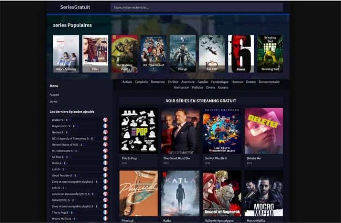The image size is (341, 223).
Task: Open the Delete Me series card
Action: point(263,131)
